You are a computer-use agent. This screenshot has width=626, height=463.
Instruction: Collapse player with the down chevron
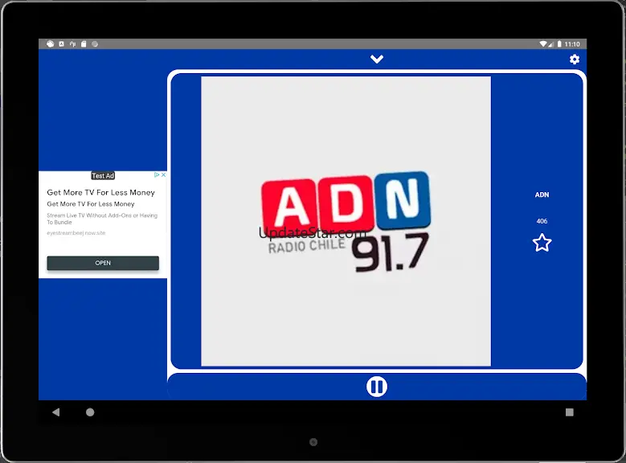coord(376,59)
